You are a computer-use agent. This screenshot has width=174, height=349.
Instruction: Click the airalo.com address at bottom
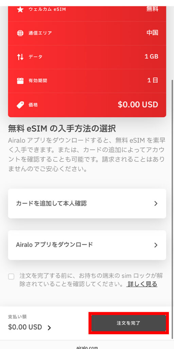coord(87,347)
